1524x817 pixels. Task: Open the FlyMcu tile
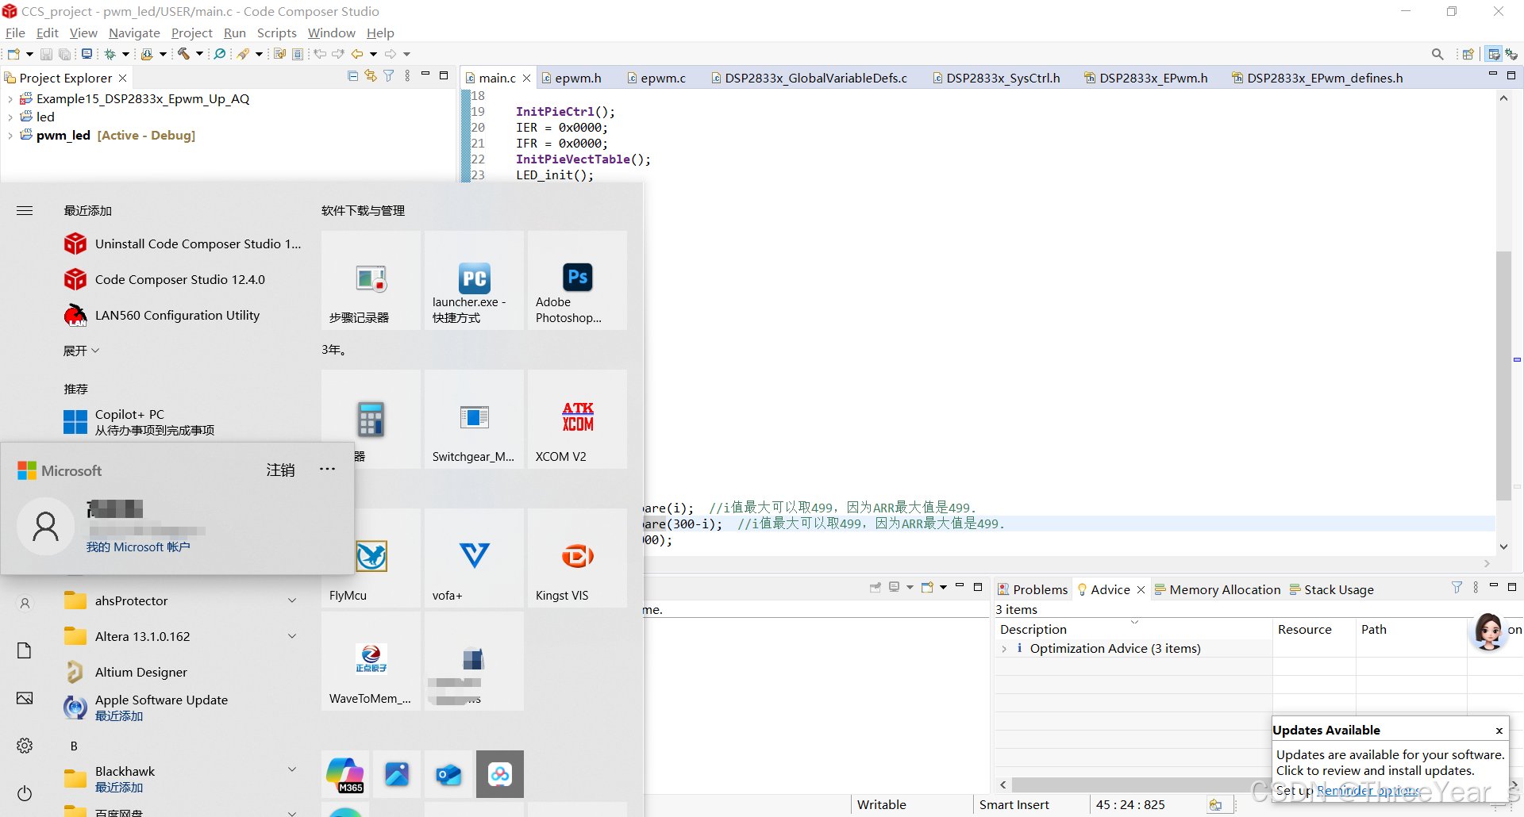pos(371,558)
